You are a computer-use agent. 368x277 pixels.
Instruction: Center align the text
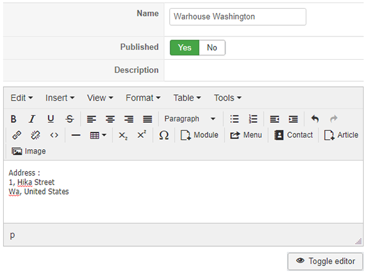coord(110,119)
